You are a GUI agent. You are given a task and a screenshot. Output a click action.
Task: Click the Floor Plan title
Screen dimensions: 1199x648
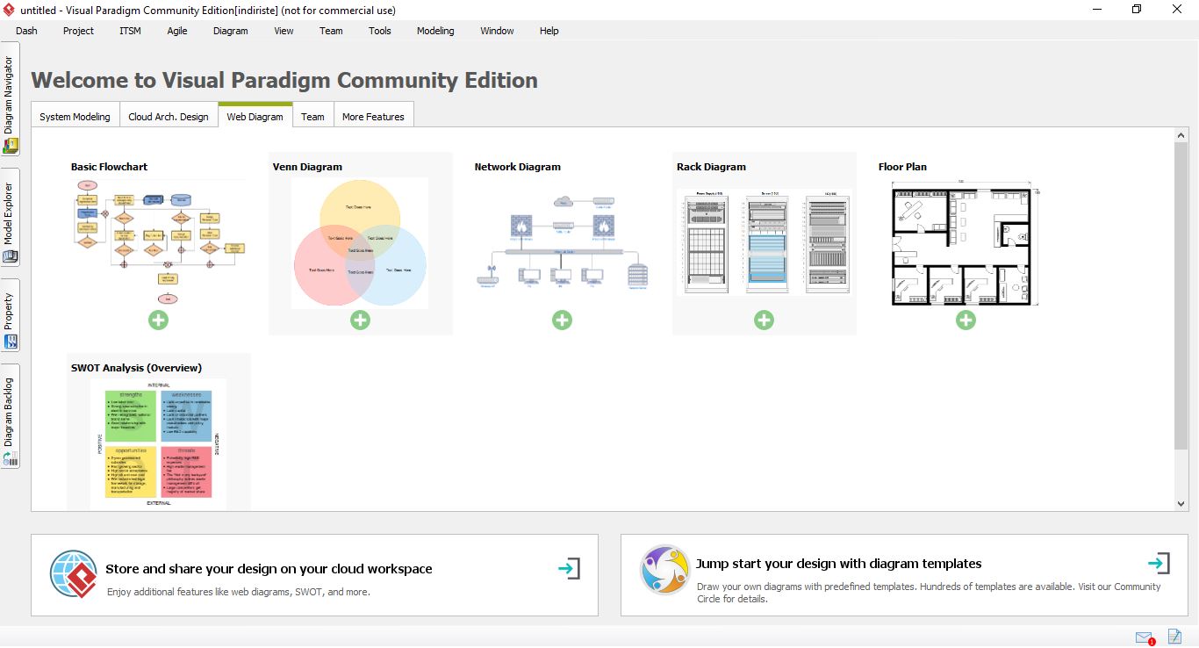(x=902, y=167)
